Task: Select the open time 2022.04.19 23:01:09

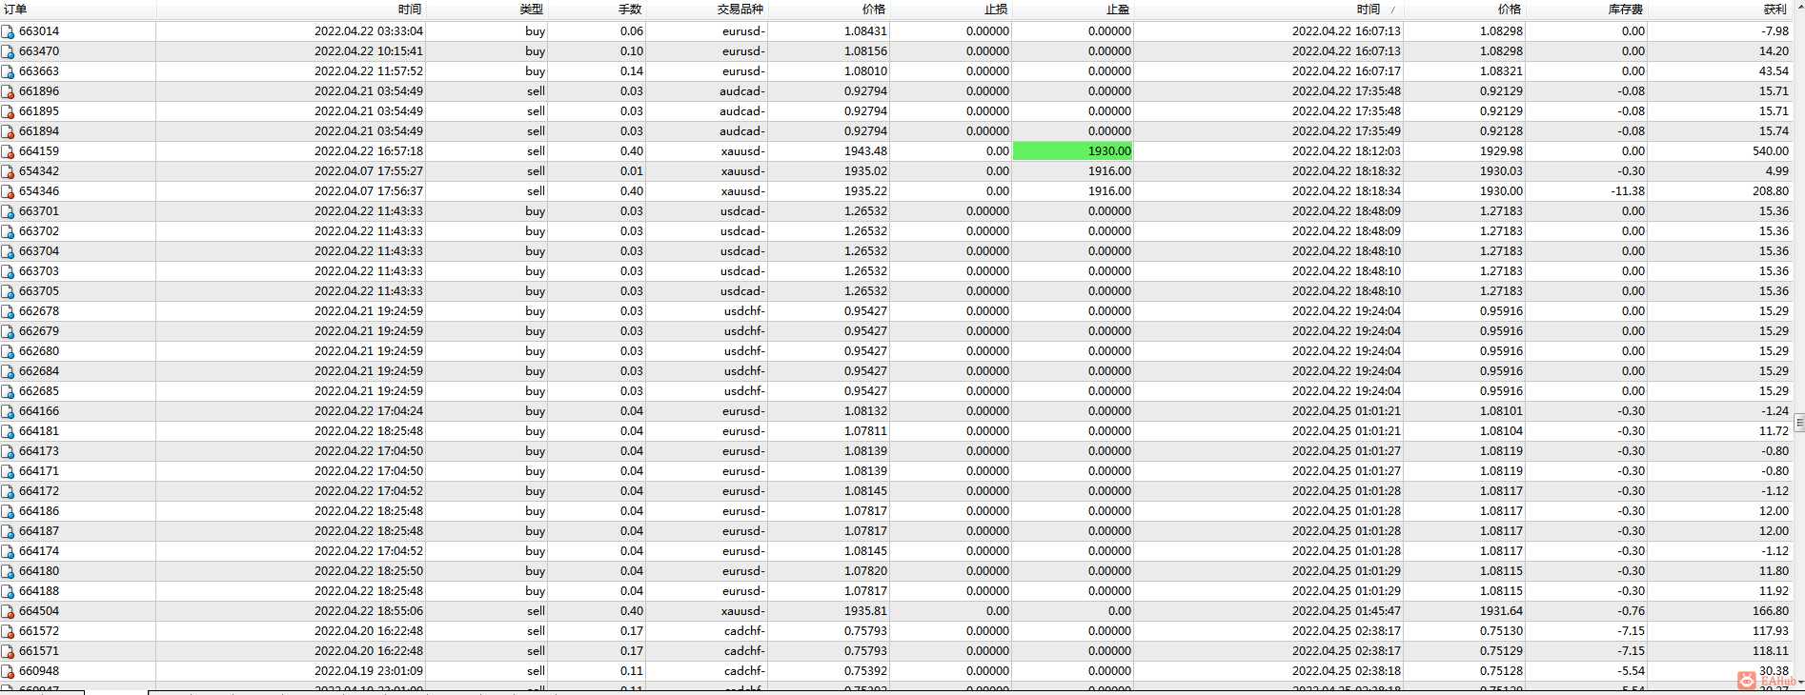Action: coord(369,671)
